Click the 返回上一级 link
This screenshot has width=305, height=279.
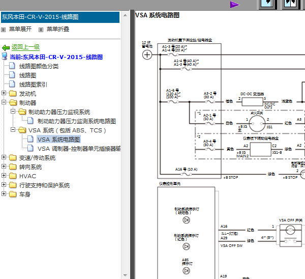25,47
